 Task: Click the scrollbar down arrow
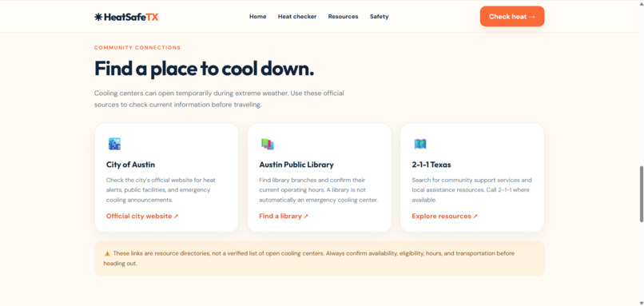pyautogui.click(x=642, y=303)
